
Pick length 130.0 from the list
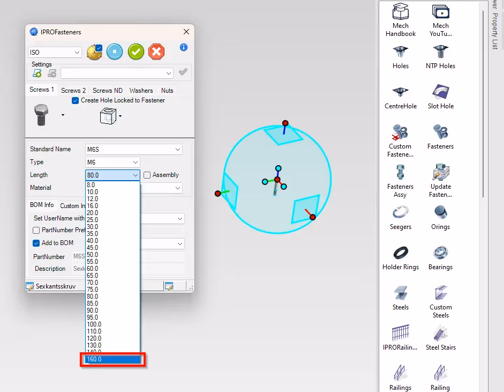point(112,345)
